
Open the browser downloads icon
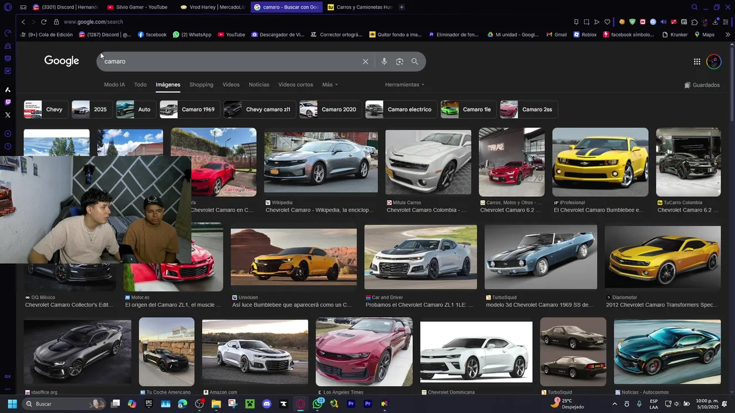pos(715,22)
